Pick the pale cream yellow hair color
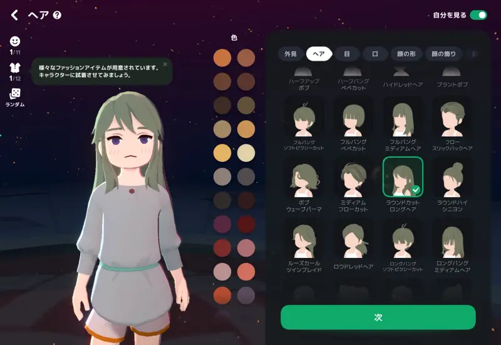 [245, 153]
